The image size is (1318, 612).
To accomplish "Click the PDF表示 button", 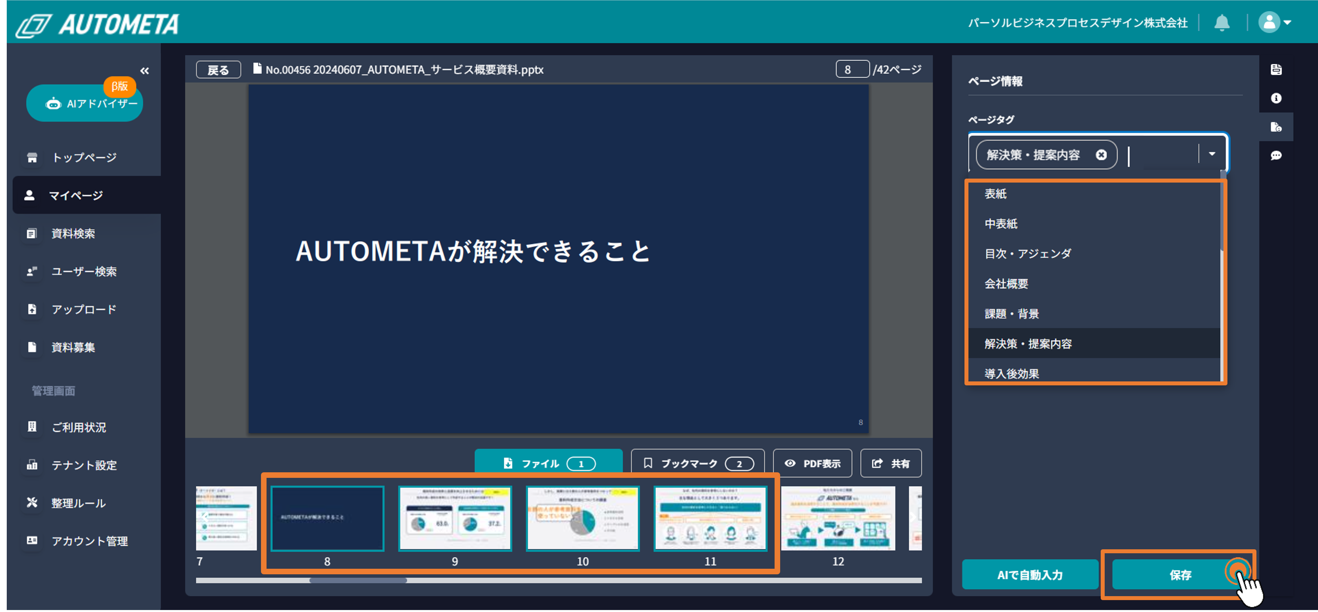I will 812,463.
